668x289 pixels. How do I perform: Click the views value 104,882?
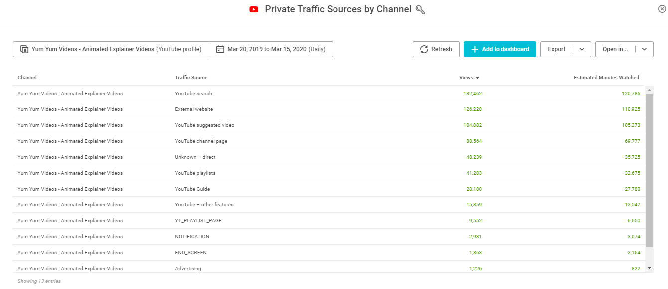click(472, 125)
